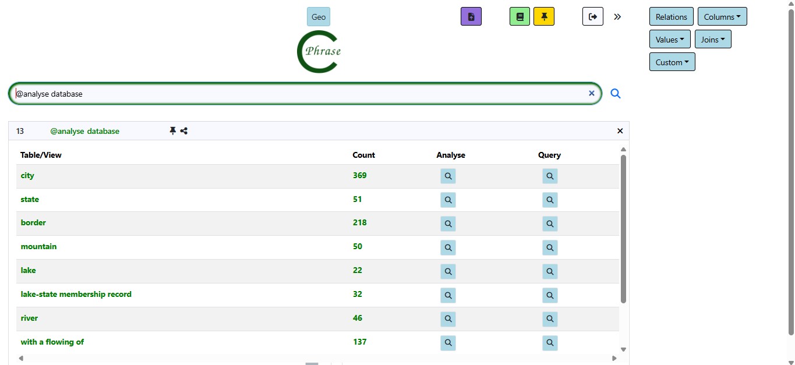Viewport: 795px width, 365px height.
Task: Query the lake table
Action: click(550, 272)
